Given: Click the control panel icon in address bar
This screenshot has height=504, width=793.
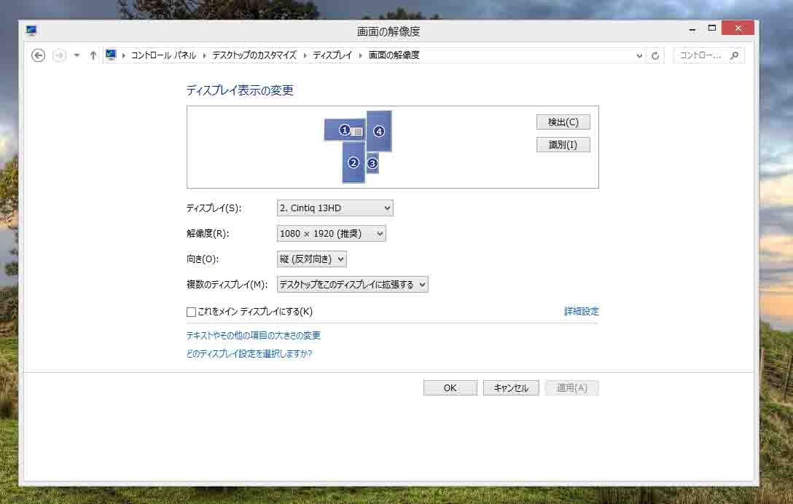Looking at the screenshot, I should pyautogui.click(x=111, y=55).
